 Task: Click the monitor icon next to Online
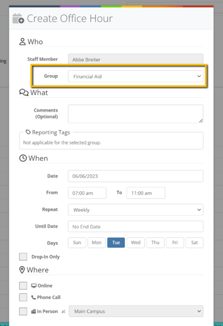34,285
